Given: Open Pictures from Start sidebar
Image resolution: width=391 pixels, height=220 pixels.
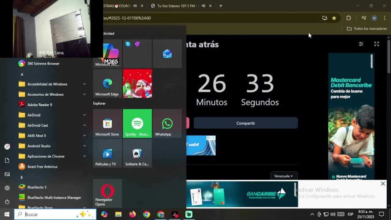Looking at the screenshot, I should tap(7, 174).
